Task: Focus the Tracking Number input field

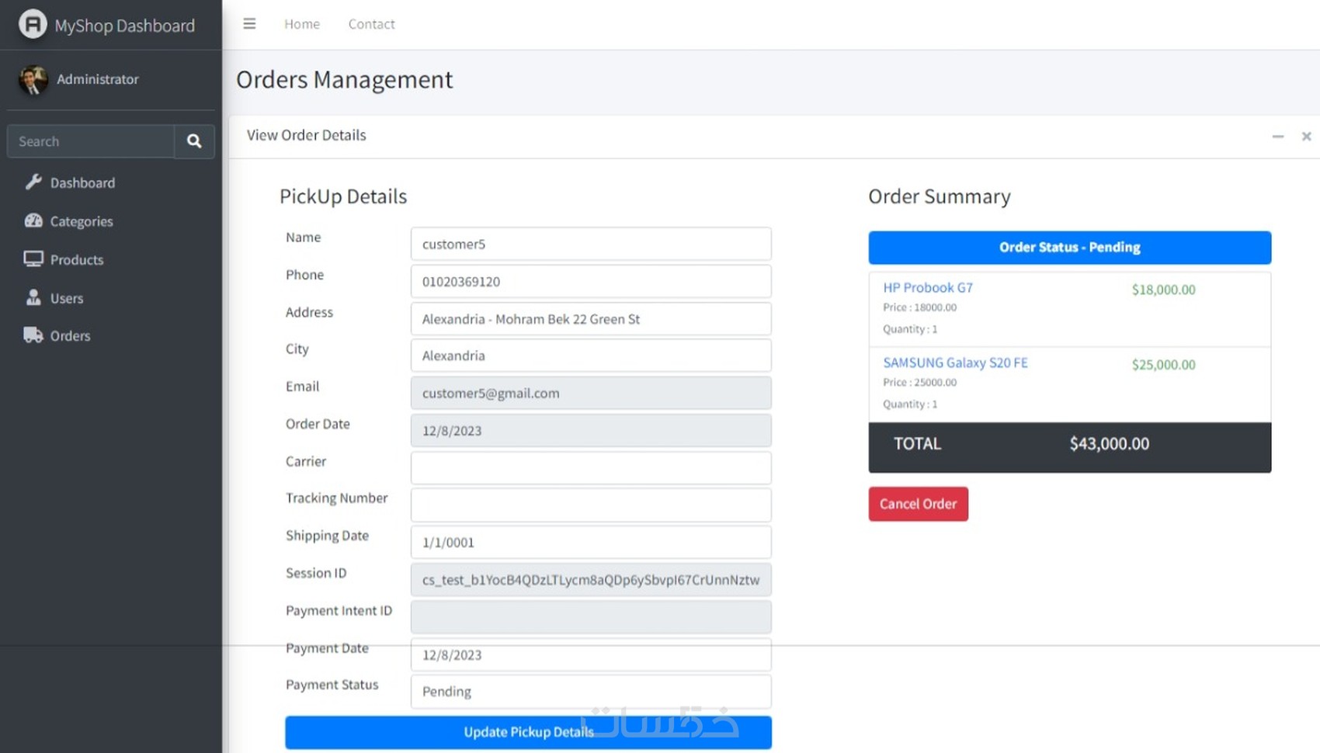Action: click(x=591, y=505)
